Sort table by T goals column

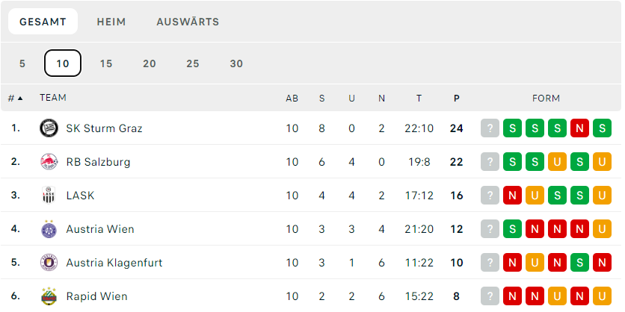point(419,99)
